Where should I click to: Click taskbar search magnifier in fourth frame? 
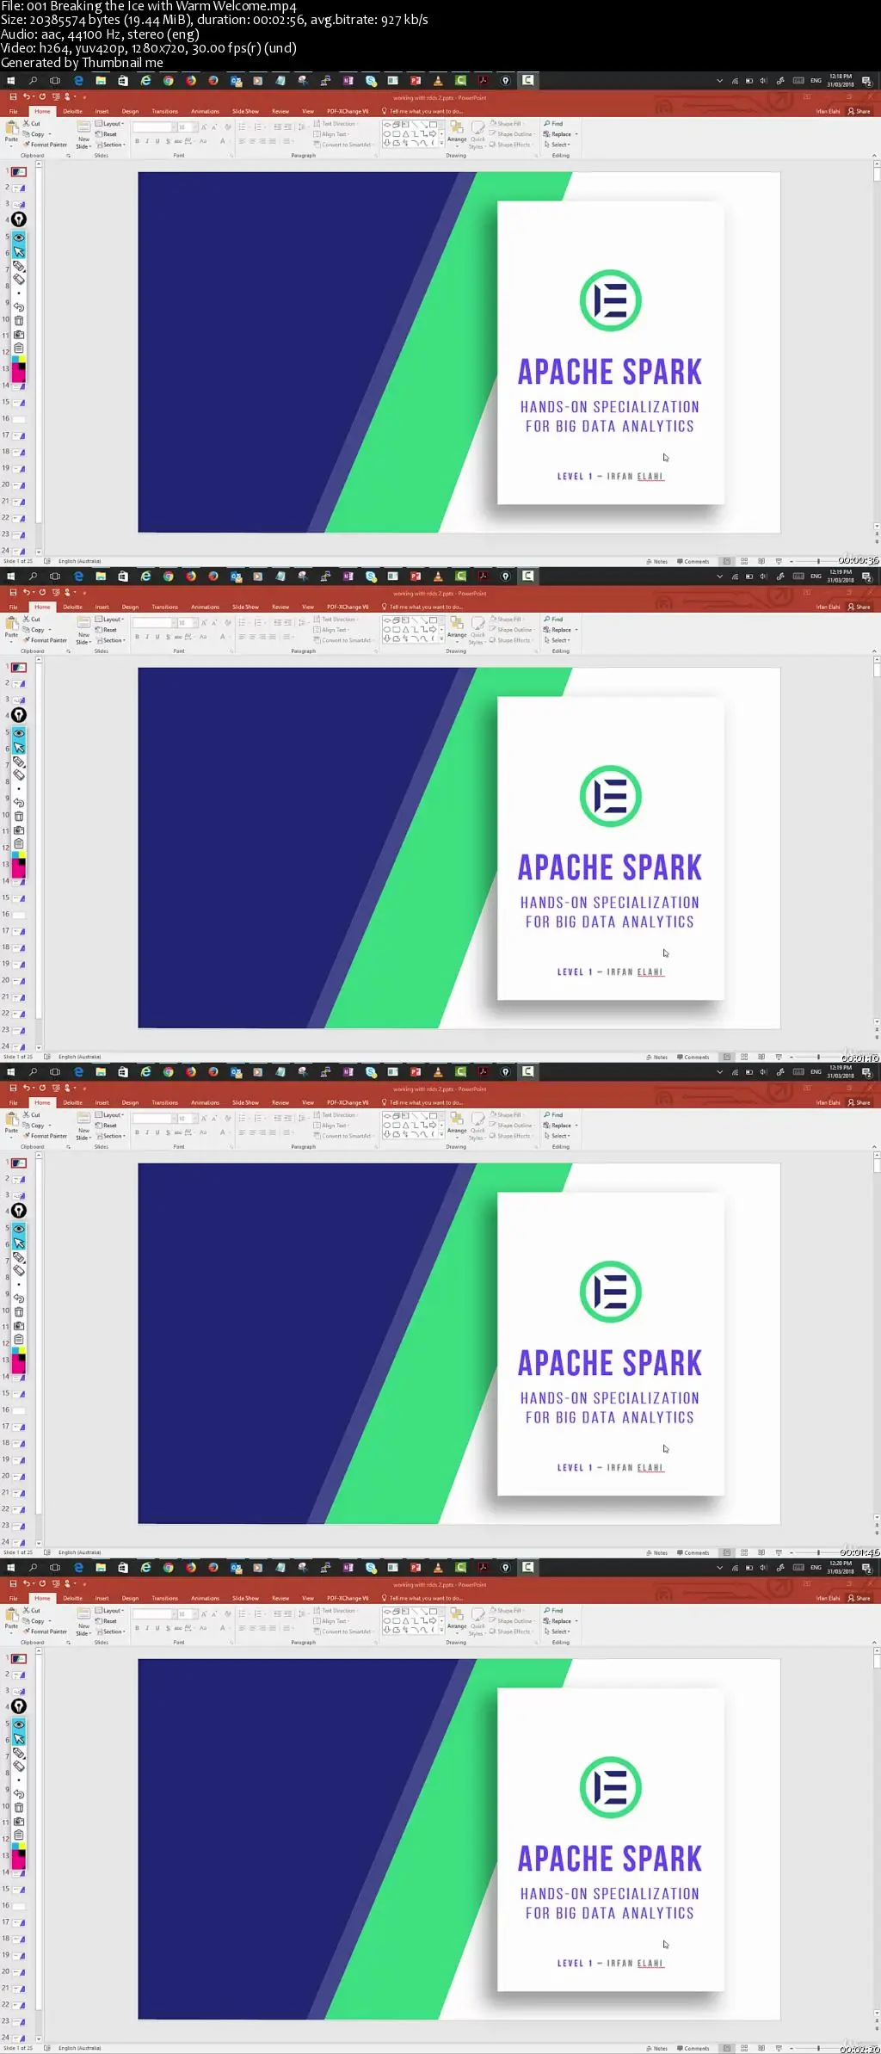click(x=33, y=1567)
